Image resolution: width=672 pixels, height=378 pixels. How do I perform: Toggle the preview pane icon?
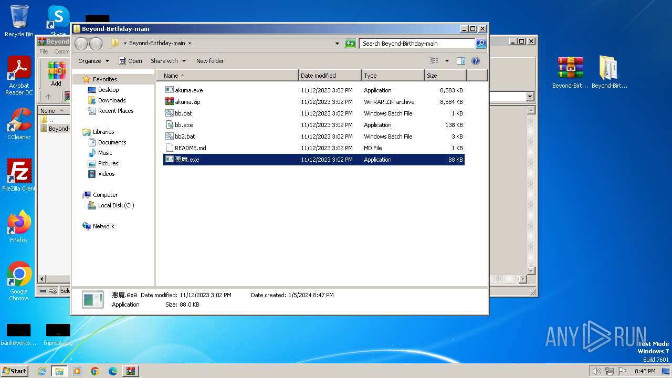click(x=460, y=61)
